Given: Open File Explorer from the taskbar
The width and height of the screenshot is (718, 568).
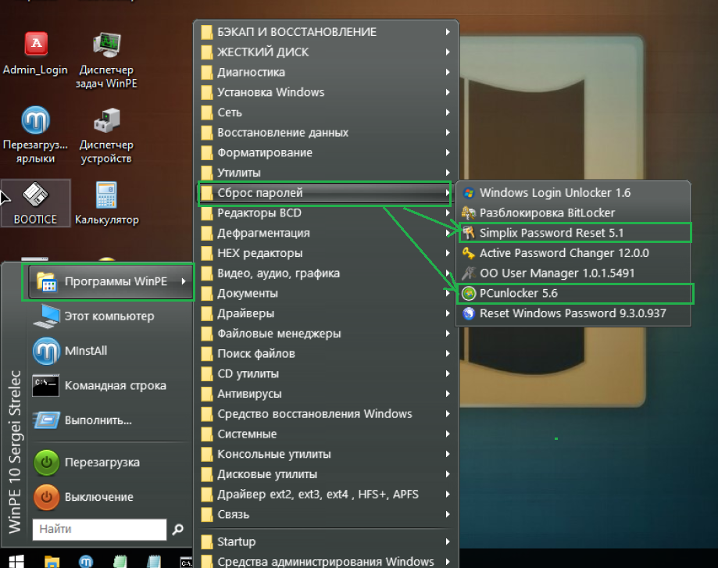Looking at the screenshot, I should (52, 562).
